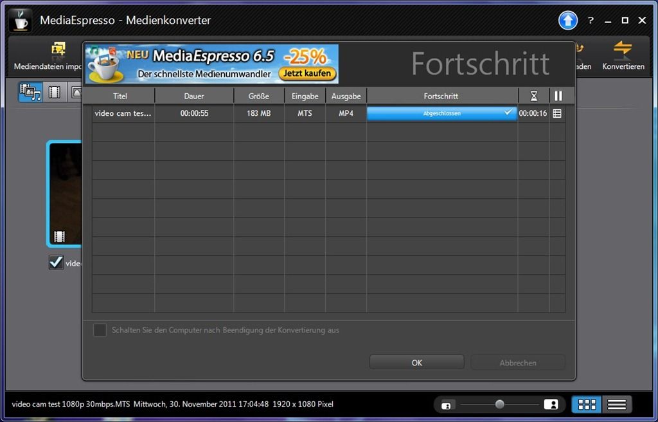Viewport: 658px width, 422px height.
Task: Click the MediaEspresso 6.5 banner ad
Action: tap(212, 64)
